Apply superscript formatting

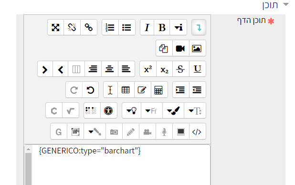[x=148, y=69]
